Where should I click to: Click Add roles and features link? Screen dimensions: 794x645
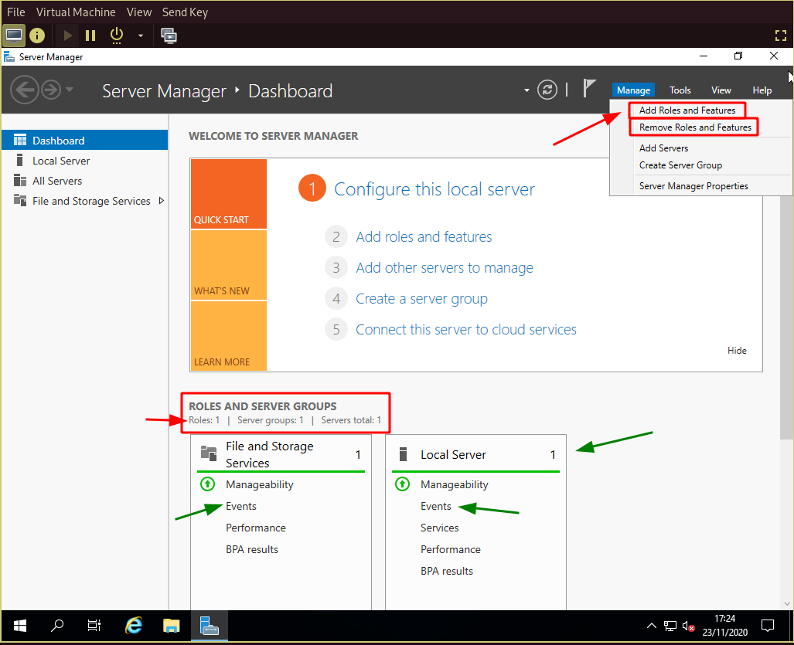point(424,236)
